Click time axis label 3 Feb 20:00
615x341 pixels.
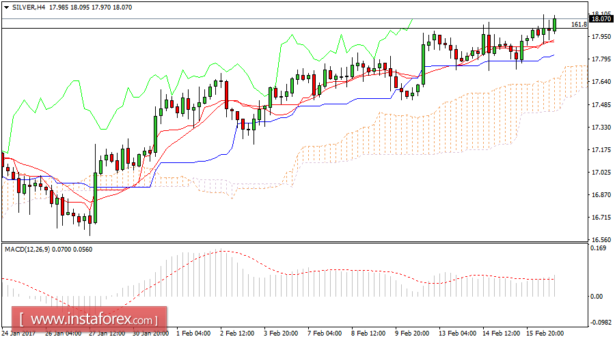pos(281,333)
